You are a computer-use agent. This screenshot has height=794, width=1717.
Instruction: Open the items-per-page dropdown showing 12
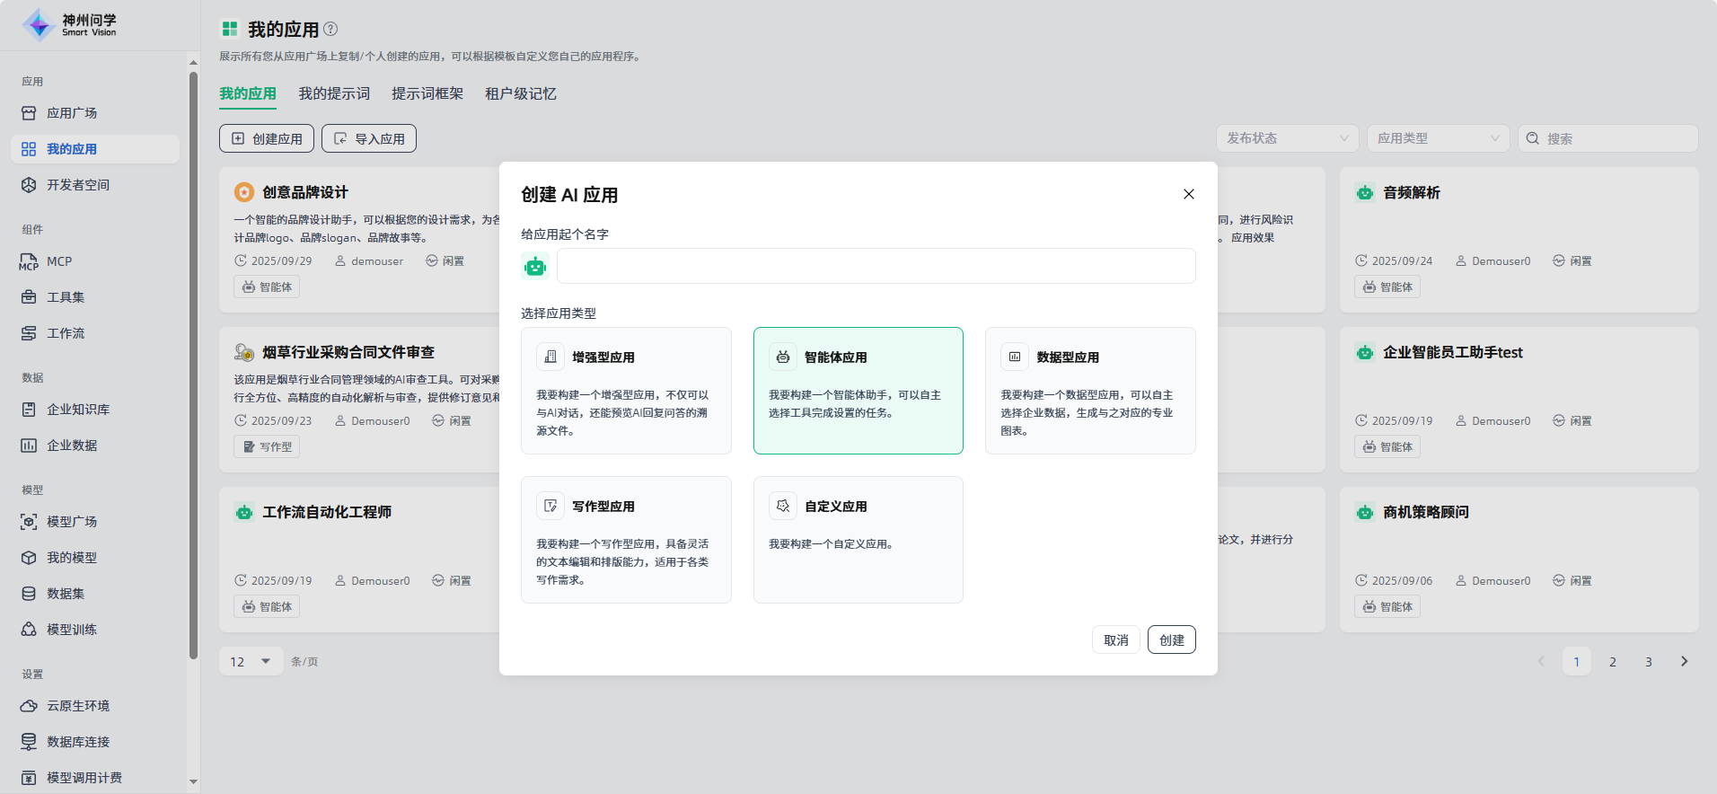coord(251,662)
